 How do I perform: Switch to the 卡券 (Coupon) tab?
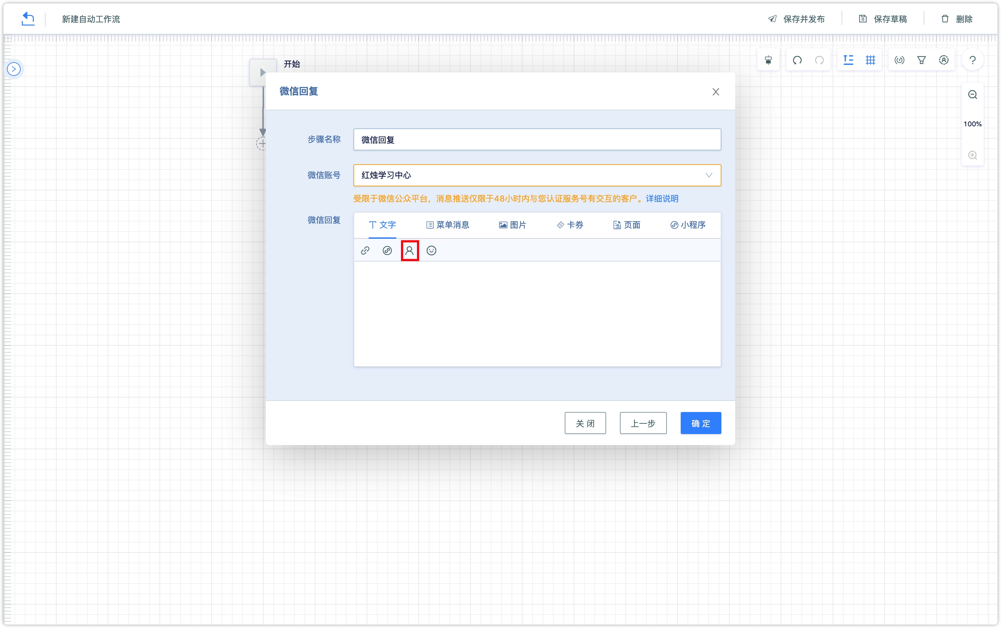[570, 225]
